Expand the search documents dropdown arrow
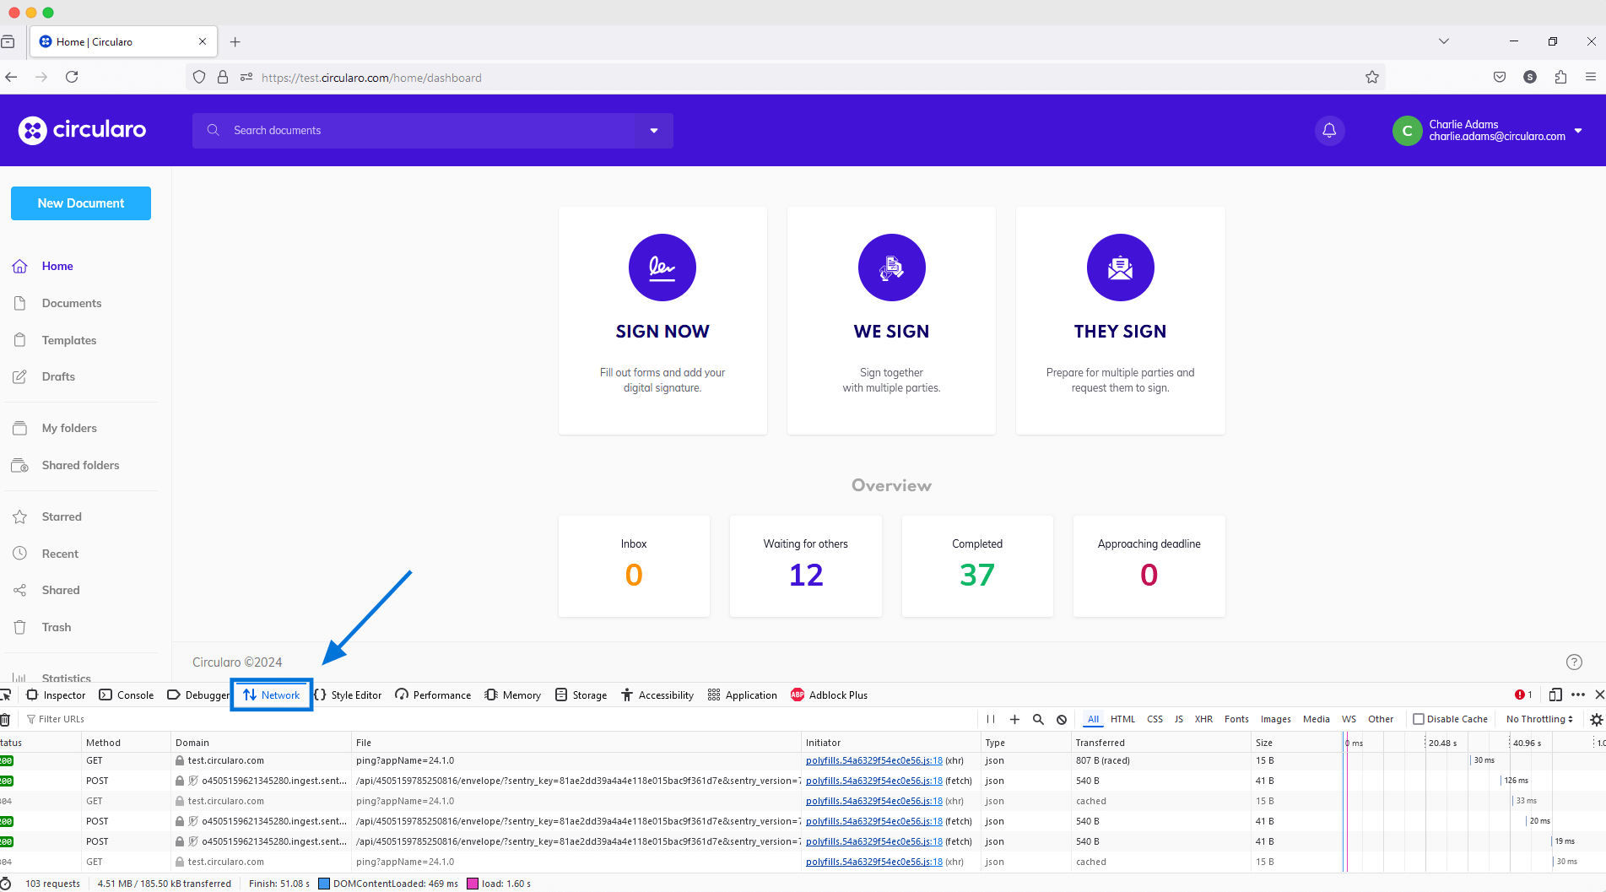 pos(654,131)
